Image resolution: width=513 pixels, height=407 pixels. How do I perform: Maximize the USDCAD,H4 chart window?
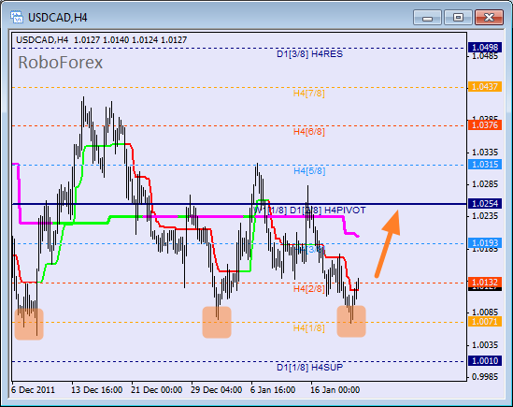click(x=458, y=18)
